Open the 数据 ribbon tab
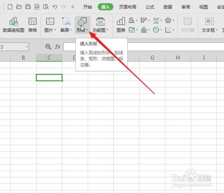 (168, 7)
